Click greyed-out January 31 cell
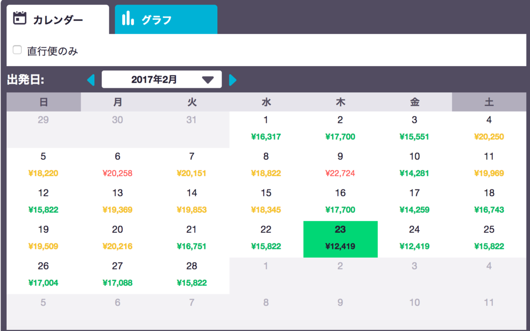Image resolution: width=530 pixels, height=331 pixels. (192, 130)
